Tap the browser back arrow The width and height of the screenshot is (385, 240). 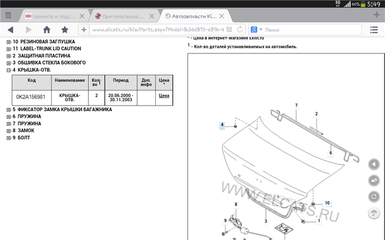pyautogui.click(x=10, y=30)
